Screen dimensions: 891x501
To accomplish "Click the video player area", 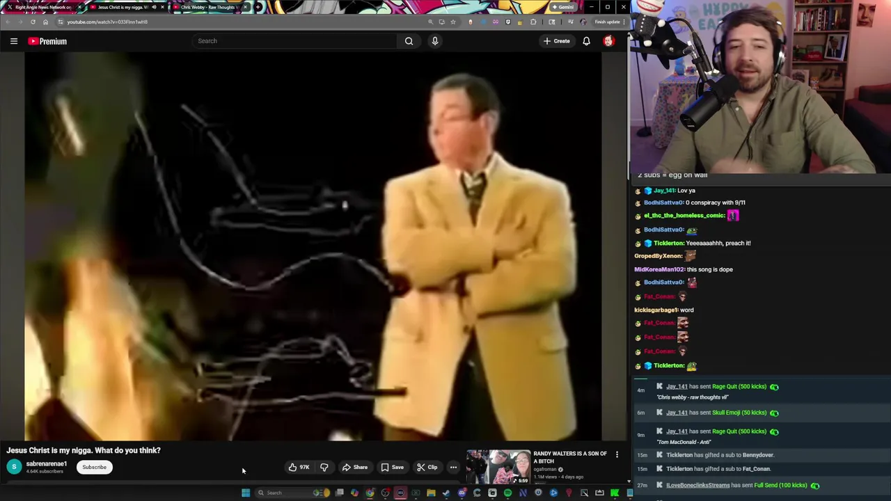I will click(313, 247).
